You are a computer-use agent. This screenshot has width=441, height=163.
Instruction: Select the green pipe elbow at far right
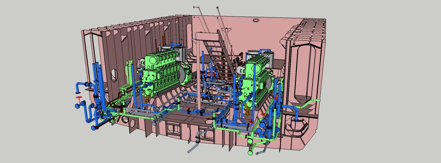tap(316, 101)
